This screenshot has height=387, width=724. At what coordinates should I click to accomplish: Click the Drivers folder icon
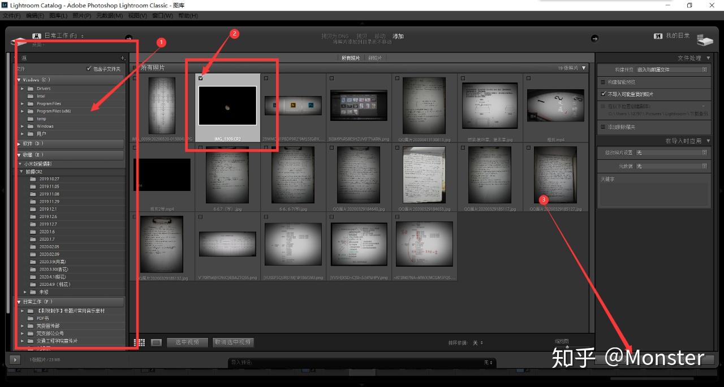point(31,89)
